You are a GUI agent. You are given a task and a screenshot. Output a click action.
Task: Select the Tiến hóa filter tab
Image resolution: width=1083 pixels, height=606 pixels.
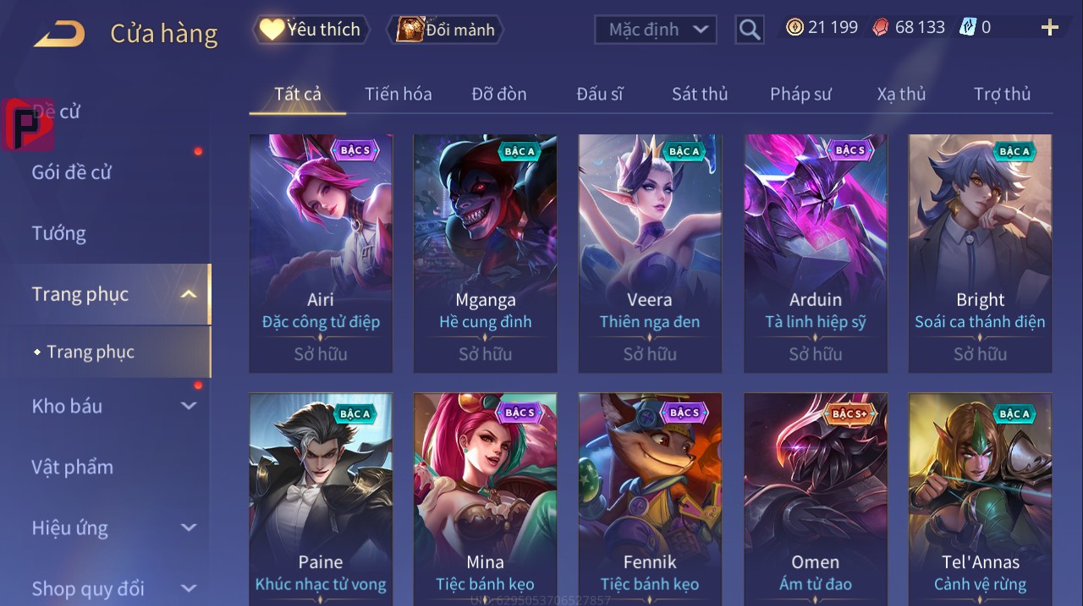pyautogui.click(x=399, y=94)
